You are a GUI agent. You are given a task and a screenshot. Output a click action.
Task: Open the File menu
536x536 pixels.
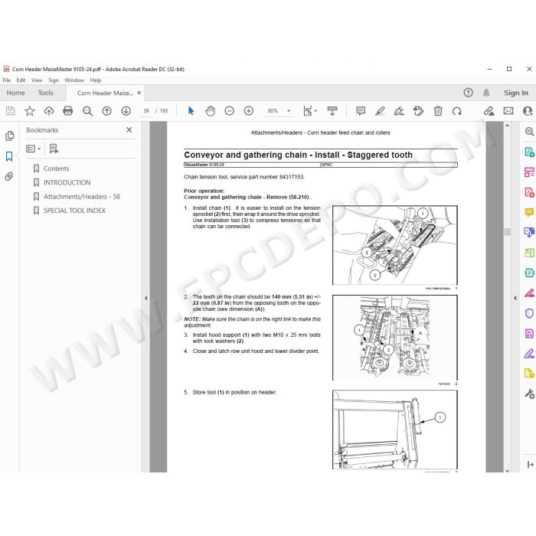pos(6,80)
